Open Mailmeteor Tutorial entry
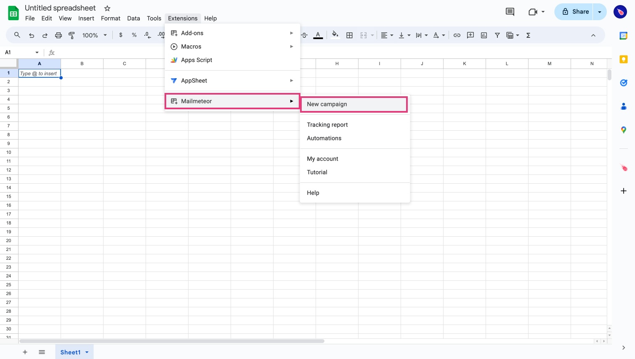The width and height of the screenshot is (635, 359). [x=355, y=172]
